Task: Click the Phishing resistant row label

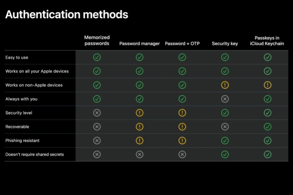Action: (x=23, y=141)
